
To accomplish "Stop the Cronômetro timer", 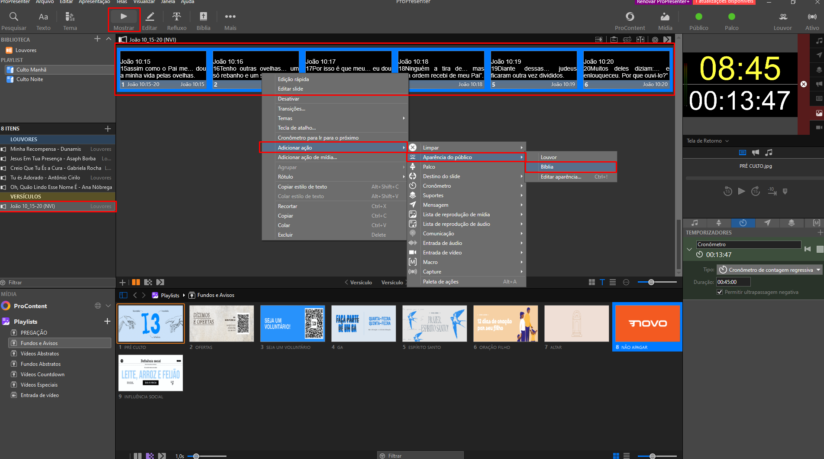I will pyautogui.click(x=820, y=249).
